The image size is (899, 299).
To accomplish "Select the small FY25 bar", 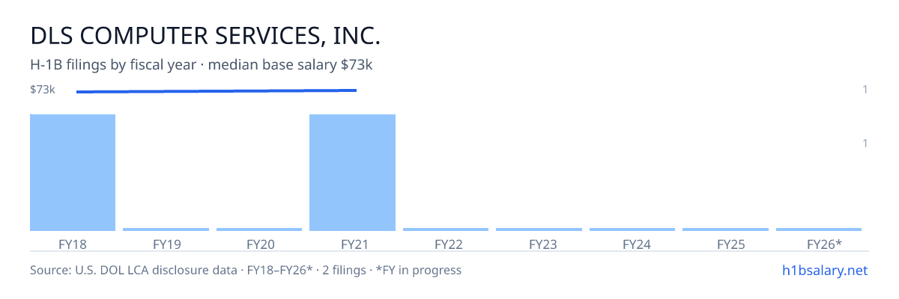I will [x=725, y=229].
